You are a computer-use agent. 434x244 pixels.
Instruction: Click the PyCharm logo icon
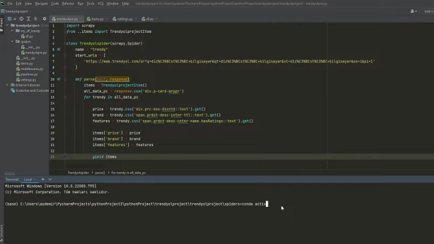point(2,3)
